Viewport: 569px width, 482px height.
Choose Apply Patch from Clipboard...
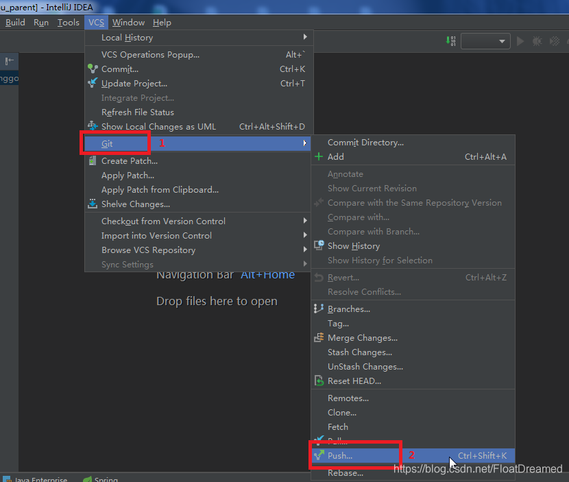click(x=197, y=190)
